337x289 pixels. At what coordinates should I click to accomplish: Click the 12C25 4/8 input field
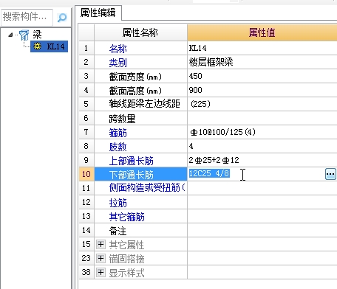pyautogui.click(x=256, y=174)
